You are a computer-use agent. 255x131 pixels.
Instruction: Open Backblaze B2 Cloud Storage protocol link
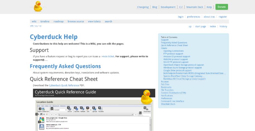click(184, 79)
